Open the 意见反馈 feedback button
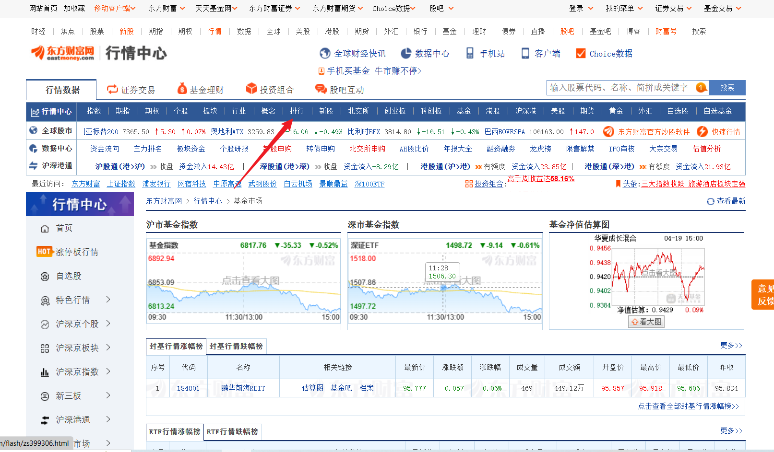Image resolution: width=774 pixels, height=452 pixels. (763, 295)
